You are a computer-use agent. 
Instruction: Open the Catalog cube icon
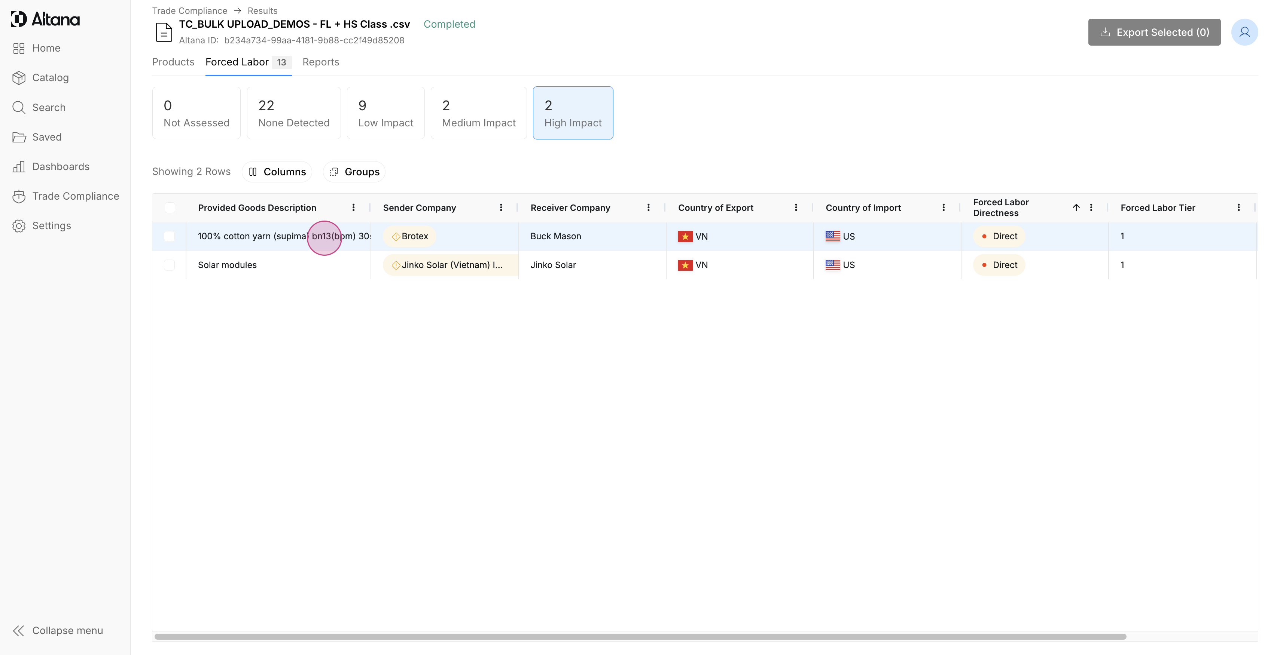coord(19,78)
